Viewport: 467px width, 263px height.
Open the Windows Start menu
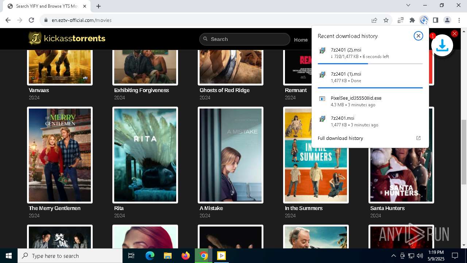(x=9, y=256)
